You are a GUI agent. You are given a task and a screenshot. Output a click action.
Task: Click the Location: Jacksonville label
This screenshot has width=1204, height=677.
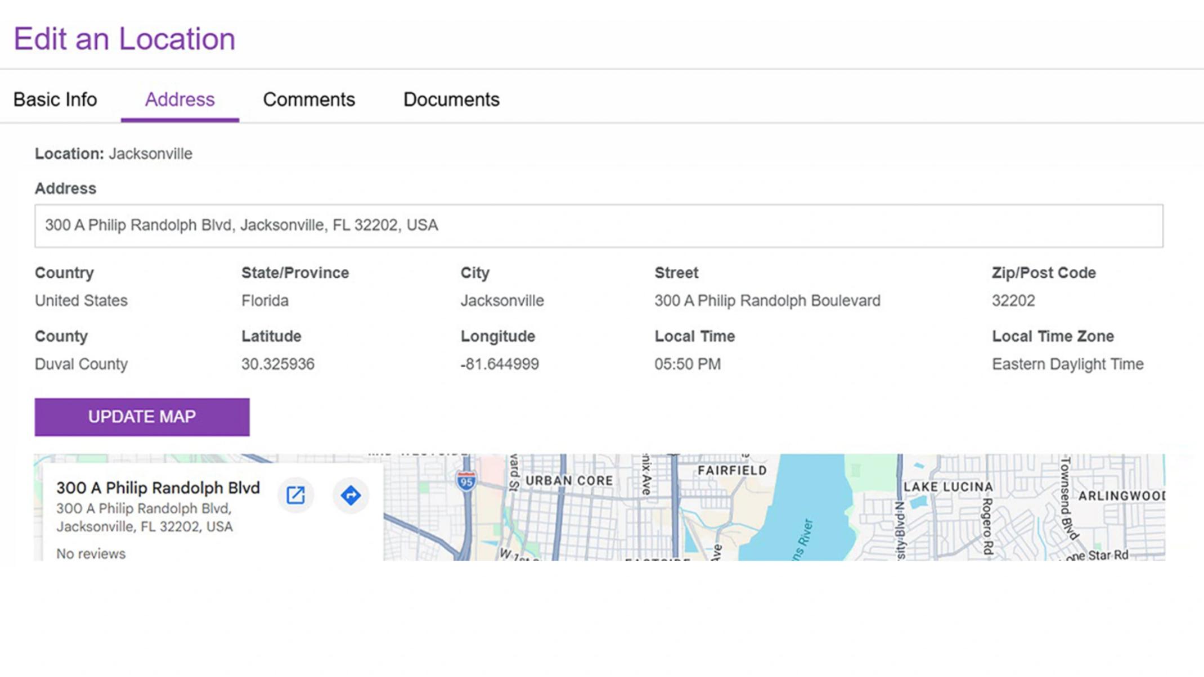pyautogui.click(x=114, y=154)
